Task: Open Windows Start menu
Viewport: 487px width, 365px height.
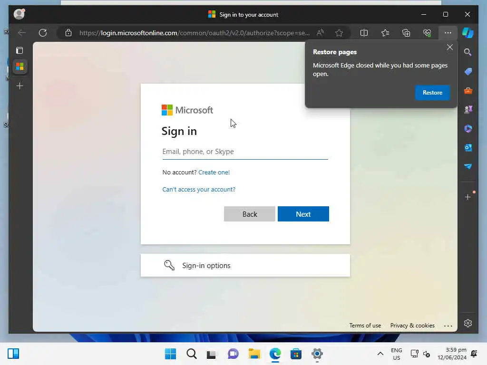Action: 170,354
